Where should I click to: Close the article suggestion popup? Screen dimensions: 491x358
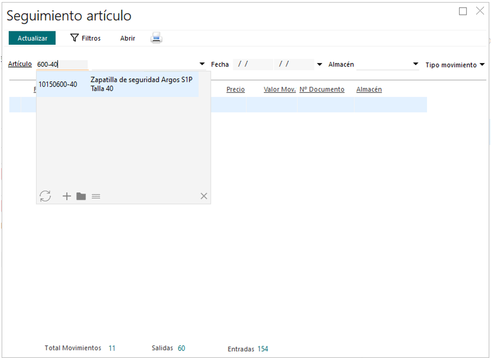(204, 196)
